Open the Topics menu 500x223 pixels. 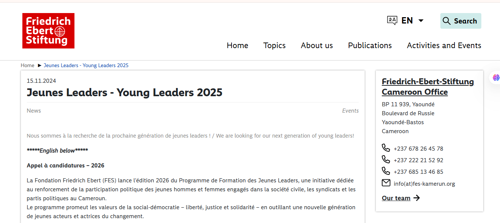click(274, 45)
